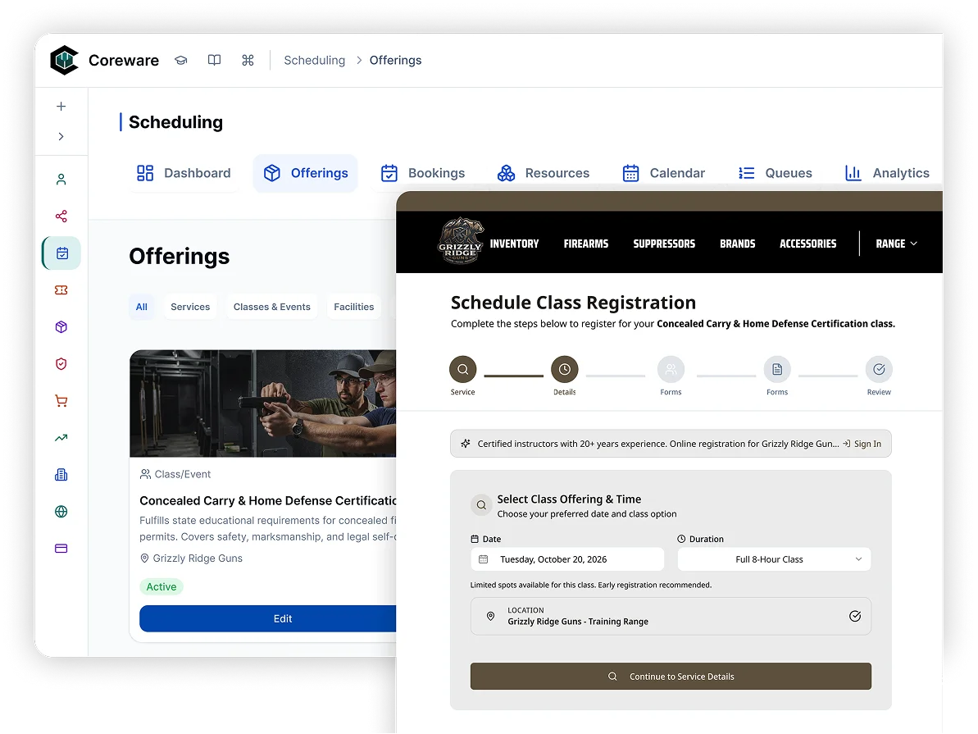
Task: Open the Calendar tab
Action: 664,173
